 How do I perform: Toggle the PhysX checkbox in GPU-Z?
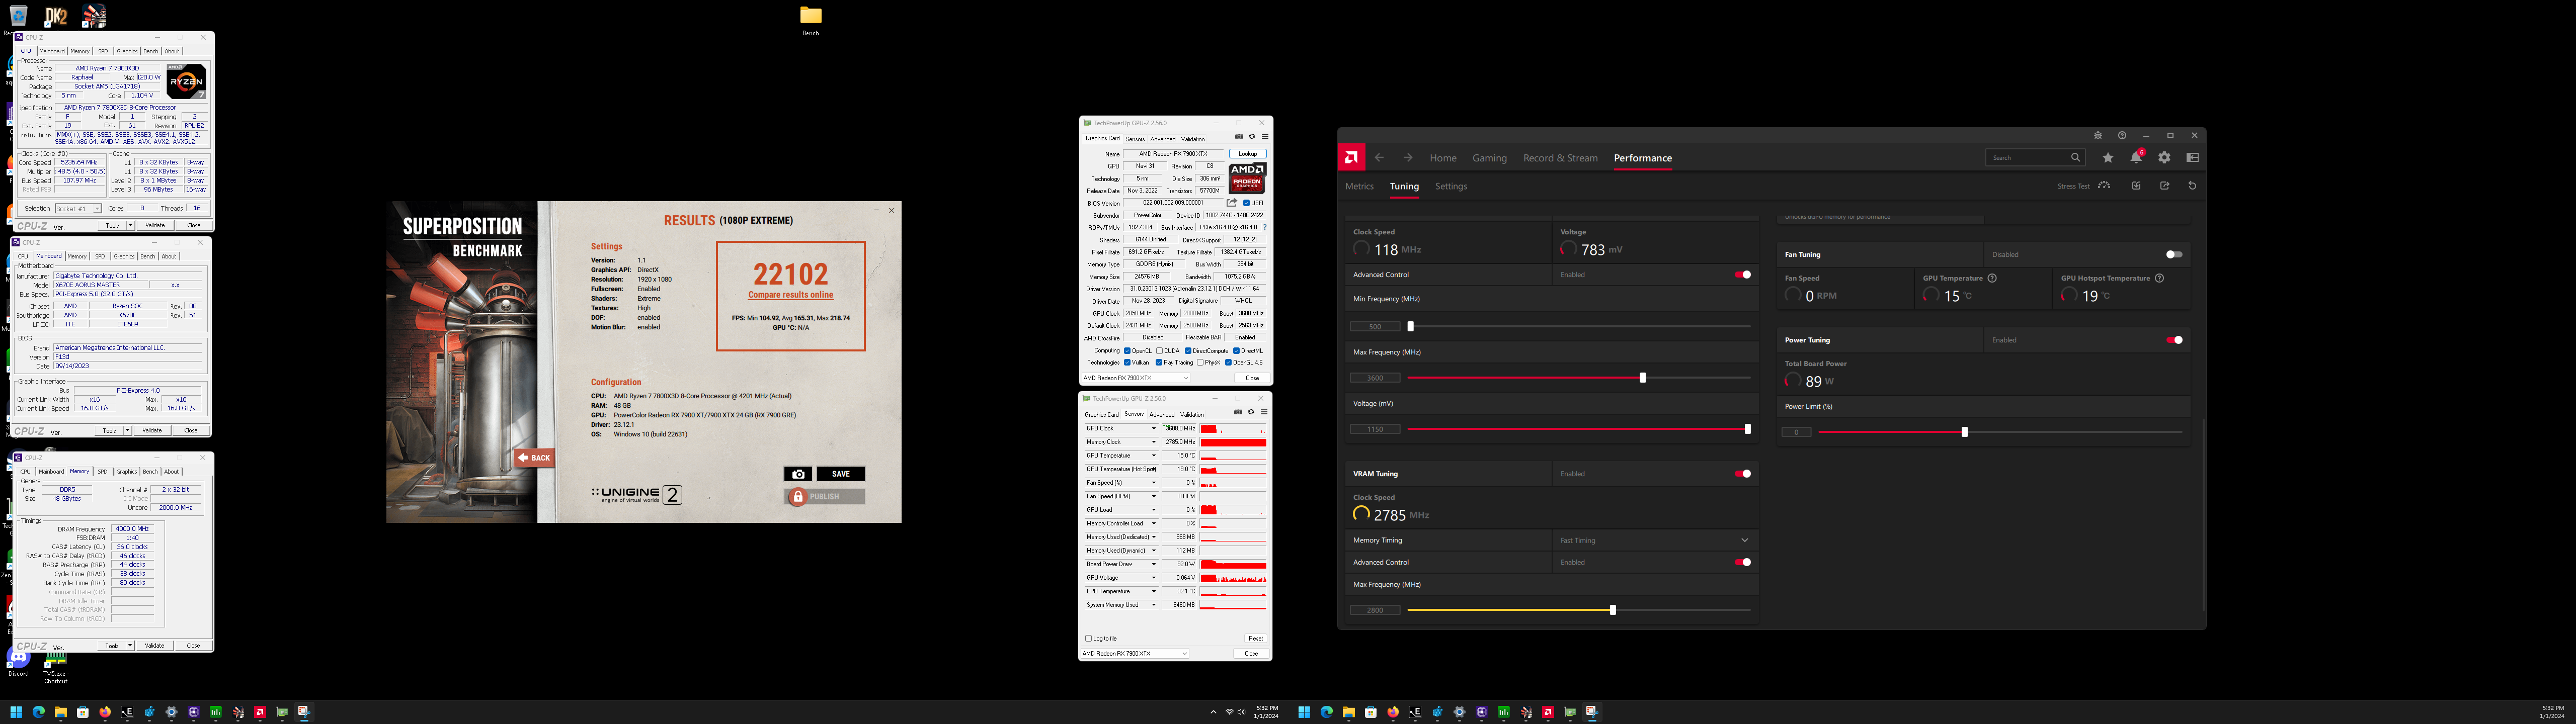click(x=1200, y=362)
